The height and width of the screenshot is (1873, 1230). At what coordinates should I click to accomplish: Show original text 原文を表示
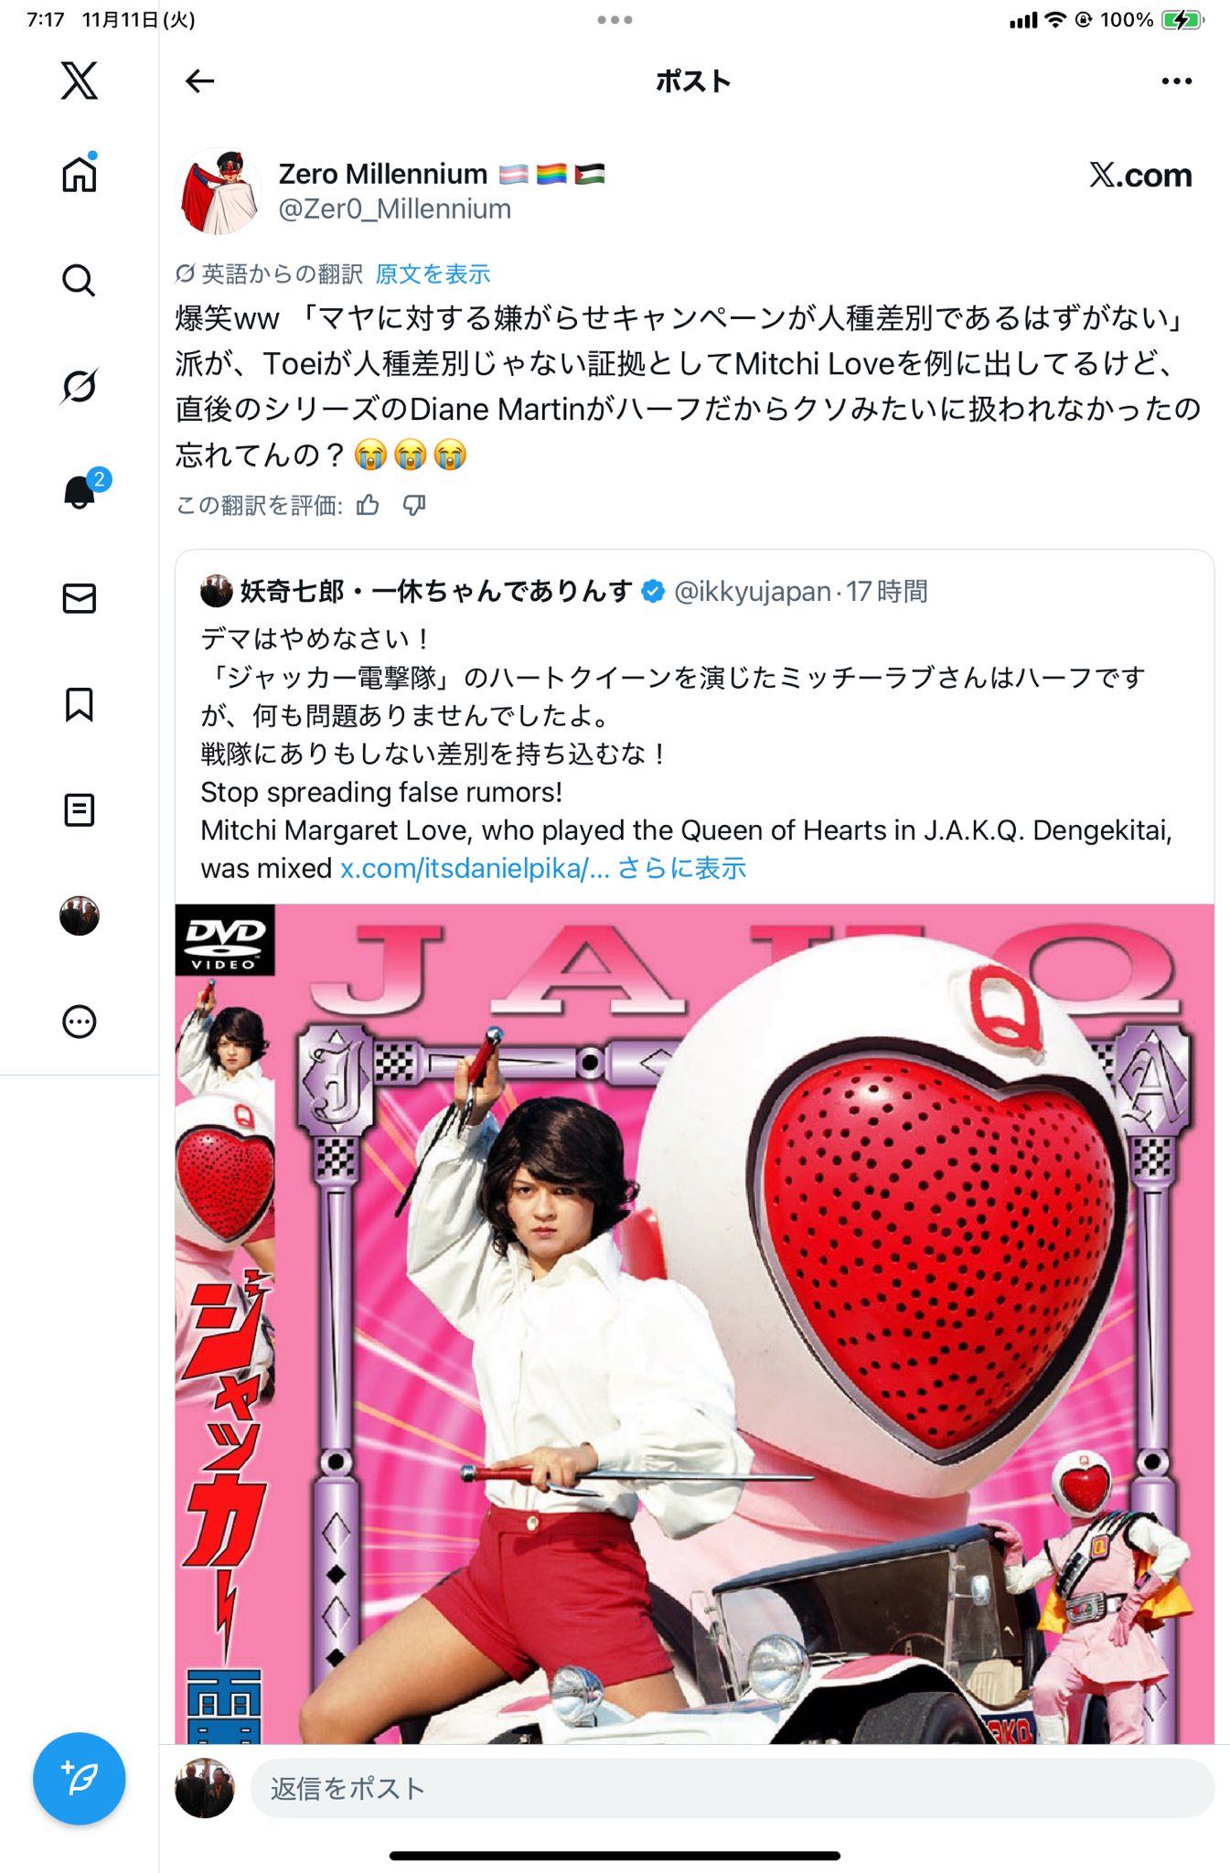click(433, 273)
